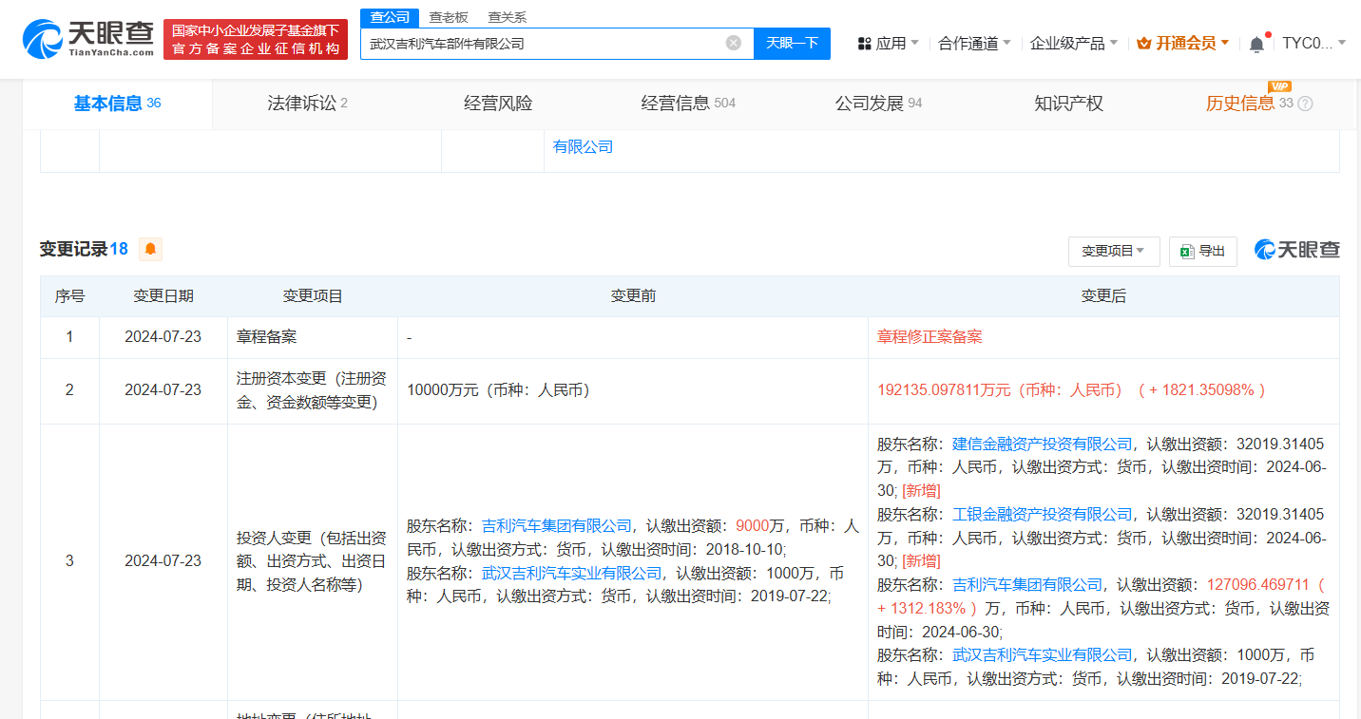The height and width of the screenshot is (719, 1361).
Task: Clear the search box with the X icon
Action: pos(734,43)
